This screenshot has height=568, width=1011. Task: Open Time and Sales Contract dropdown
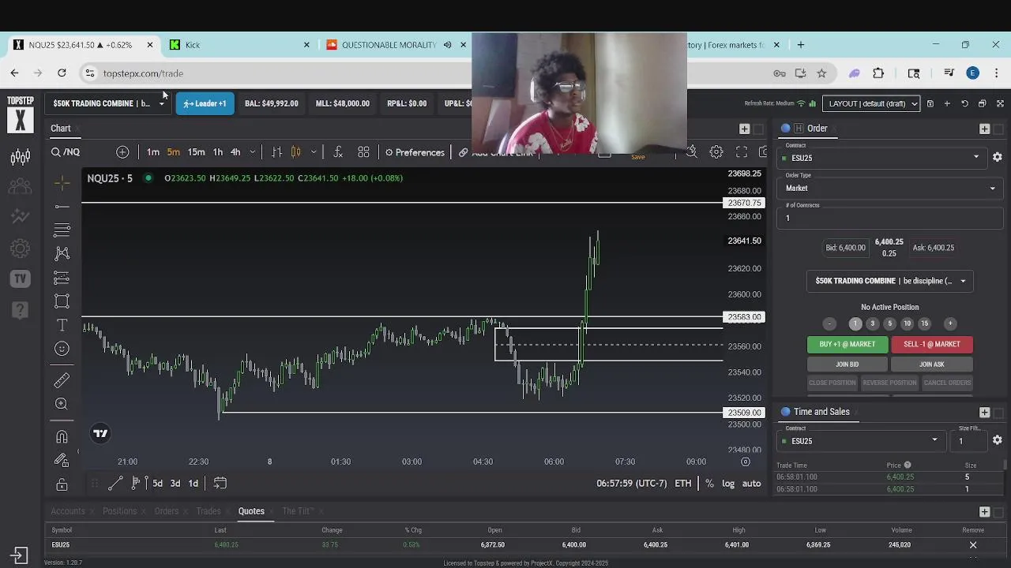point(861,441)
